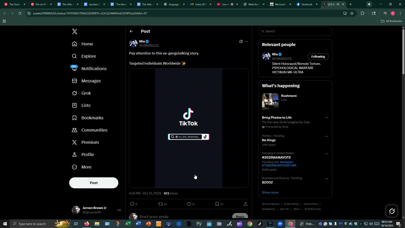Open the Grok floating button
Screen dimensions: 405x228
[x=392, y=211]
